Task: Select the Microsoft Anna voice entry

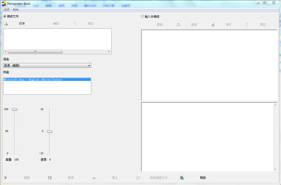Action: (47, 79)
